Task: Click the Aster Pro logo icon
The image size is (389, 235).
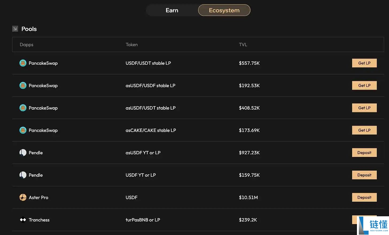Action: (23, 197)
